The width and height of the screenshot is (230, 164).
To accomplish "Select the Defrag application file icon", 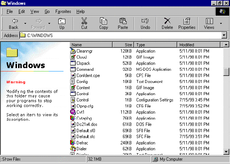I will [x=73, y=143].
